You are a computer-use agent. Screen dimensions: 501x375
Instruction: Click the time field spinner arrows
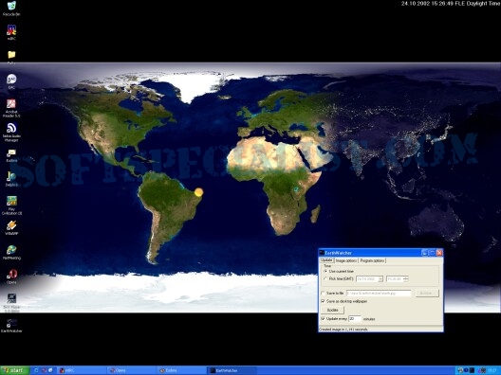[406, 279]
